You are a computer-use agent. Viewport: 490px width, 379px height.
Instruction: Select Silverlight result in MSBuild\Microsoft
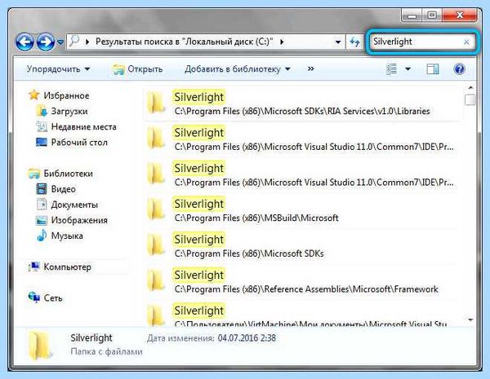point(301,211)
